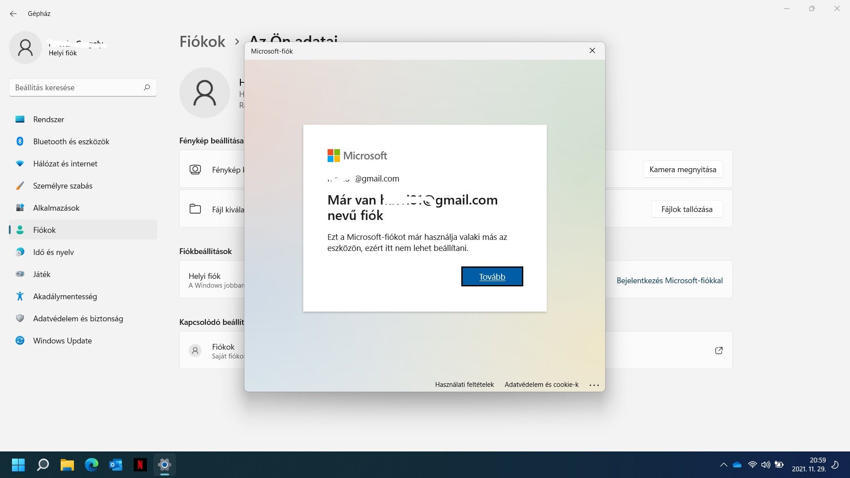The width and height of the screenshot is (850, 478).
Task: Click the volume speaker tray icon
Action: tap(765, 465)
